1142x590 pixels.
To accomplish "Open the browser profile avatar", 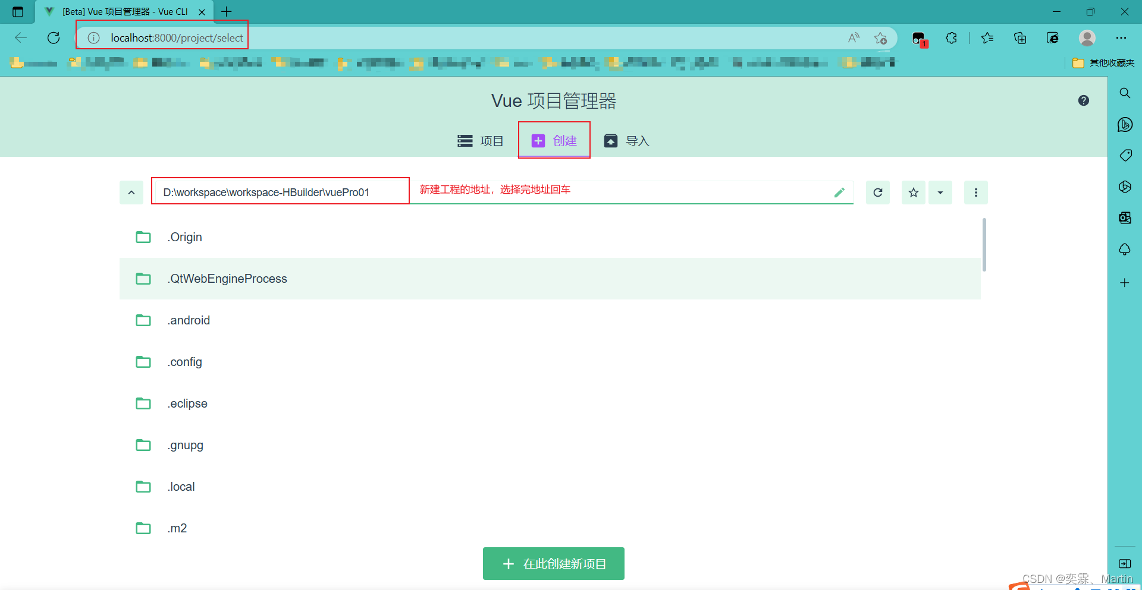I will pos(1087,38).
